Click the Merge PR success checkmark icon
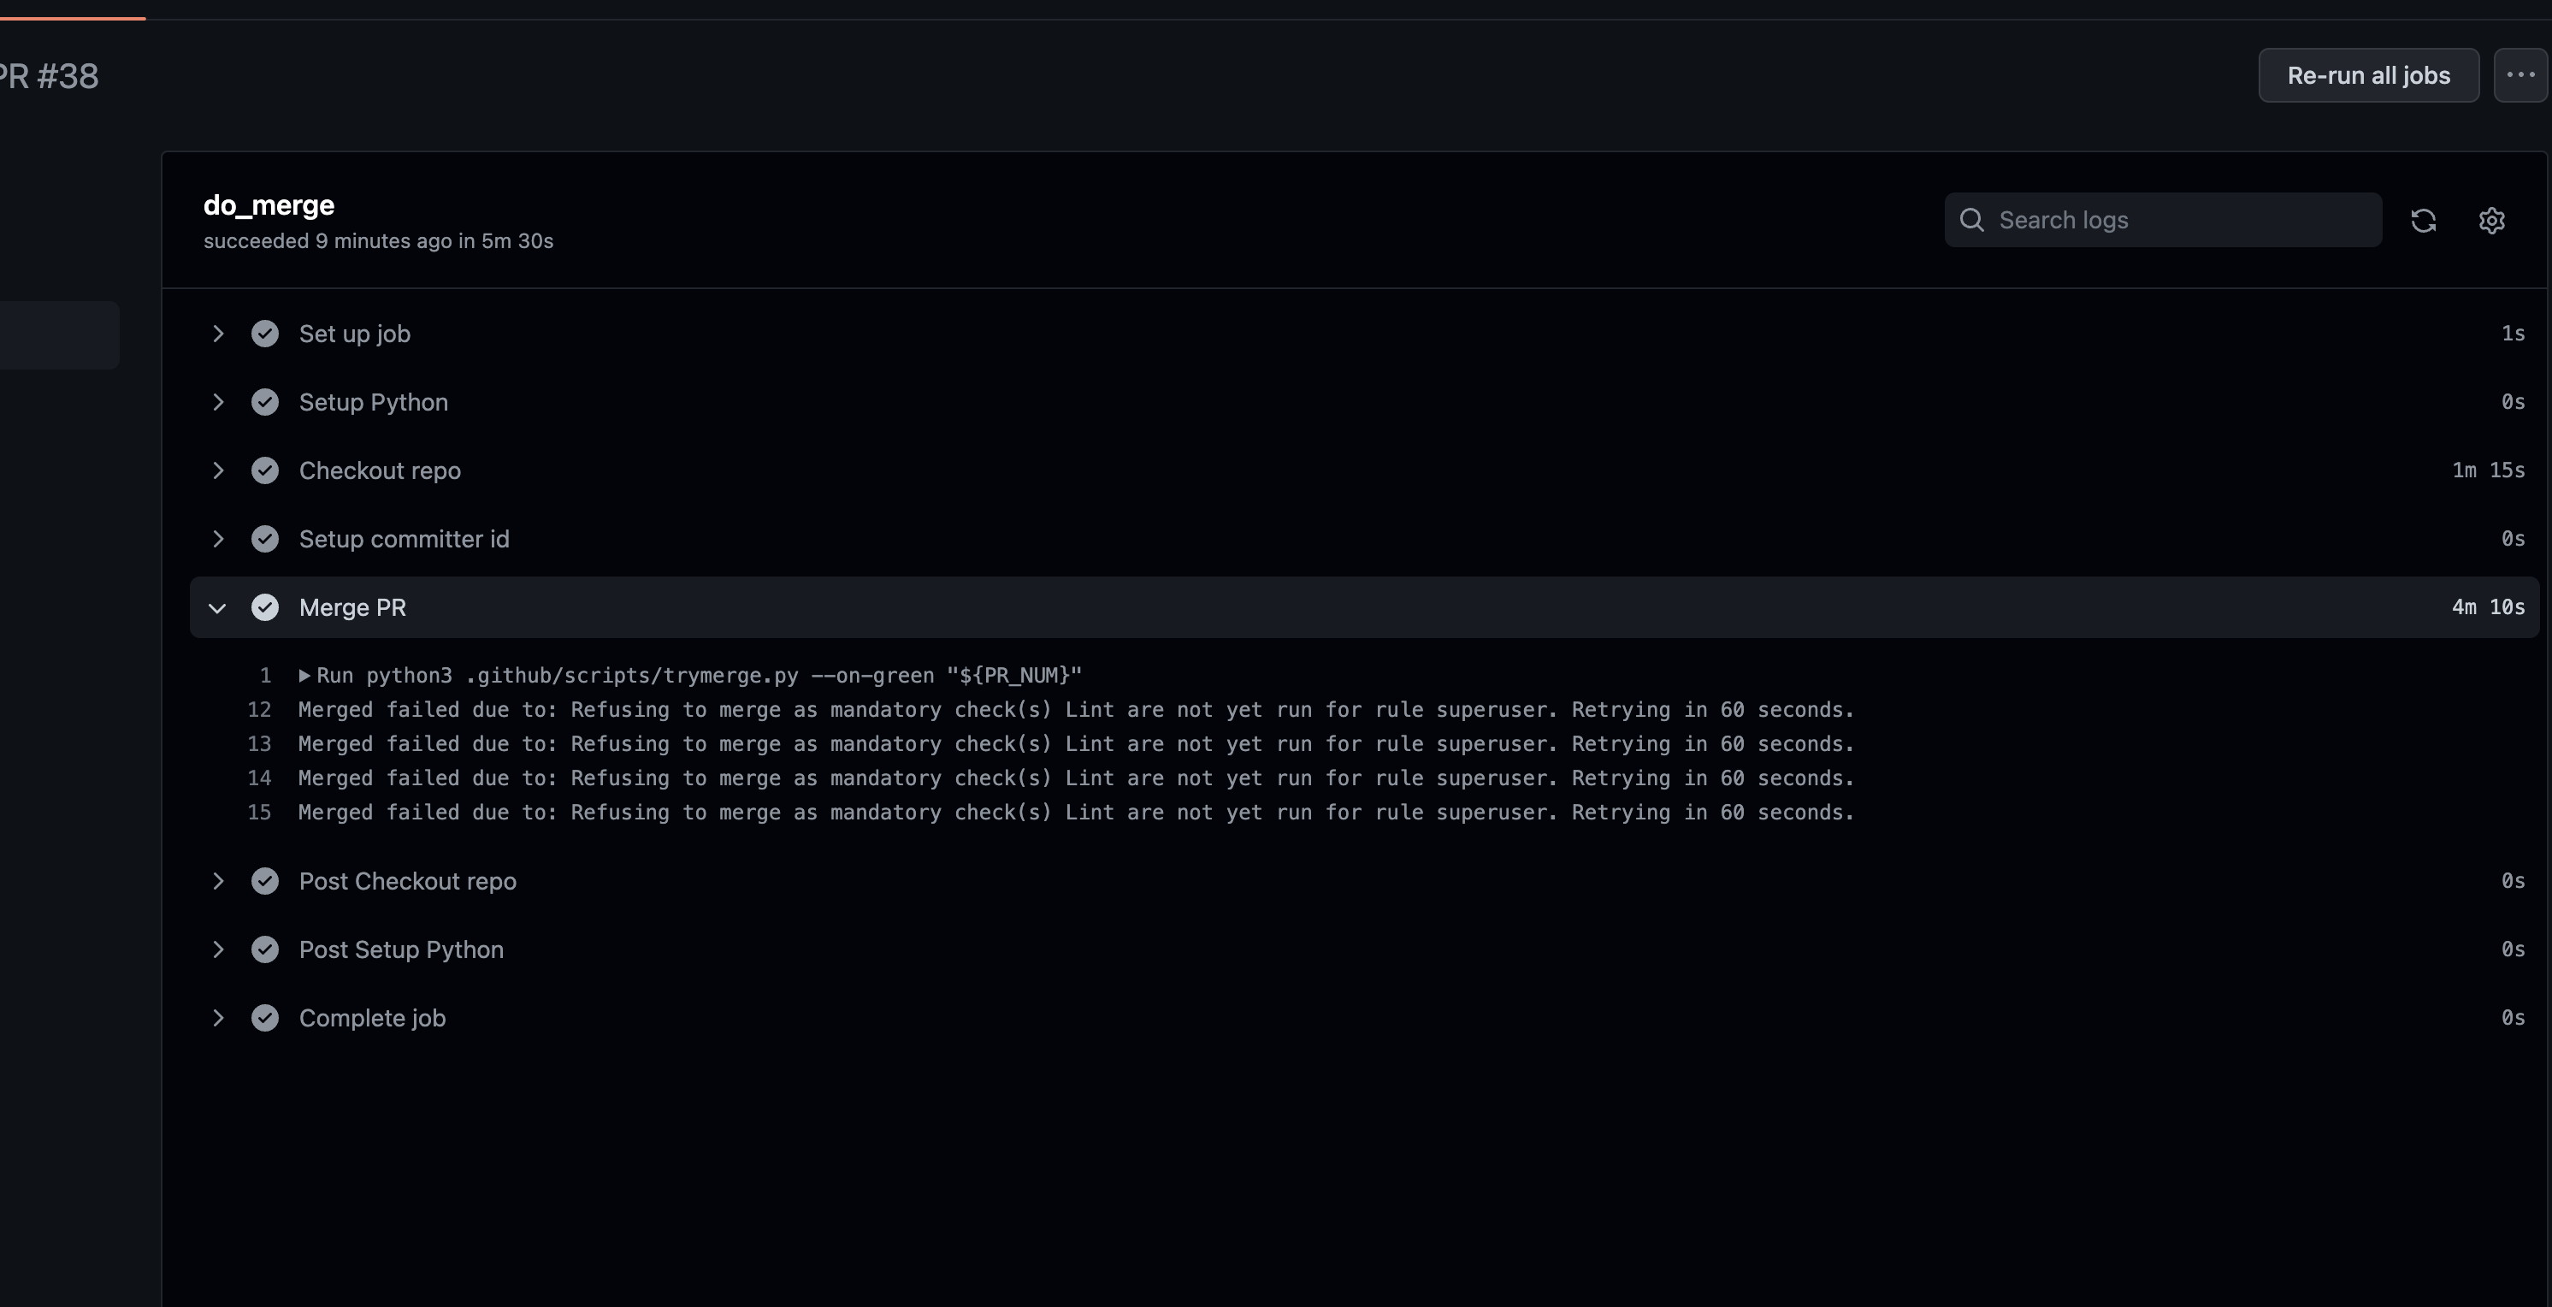Screen dimensions: 2552x1307 point(264,607)
